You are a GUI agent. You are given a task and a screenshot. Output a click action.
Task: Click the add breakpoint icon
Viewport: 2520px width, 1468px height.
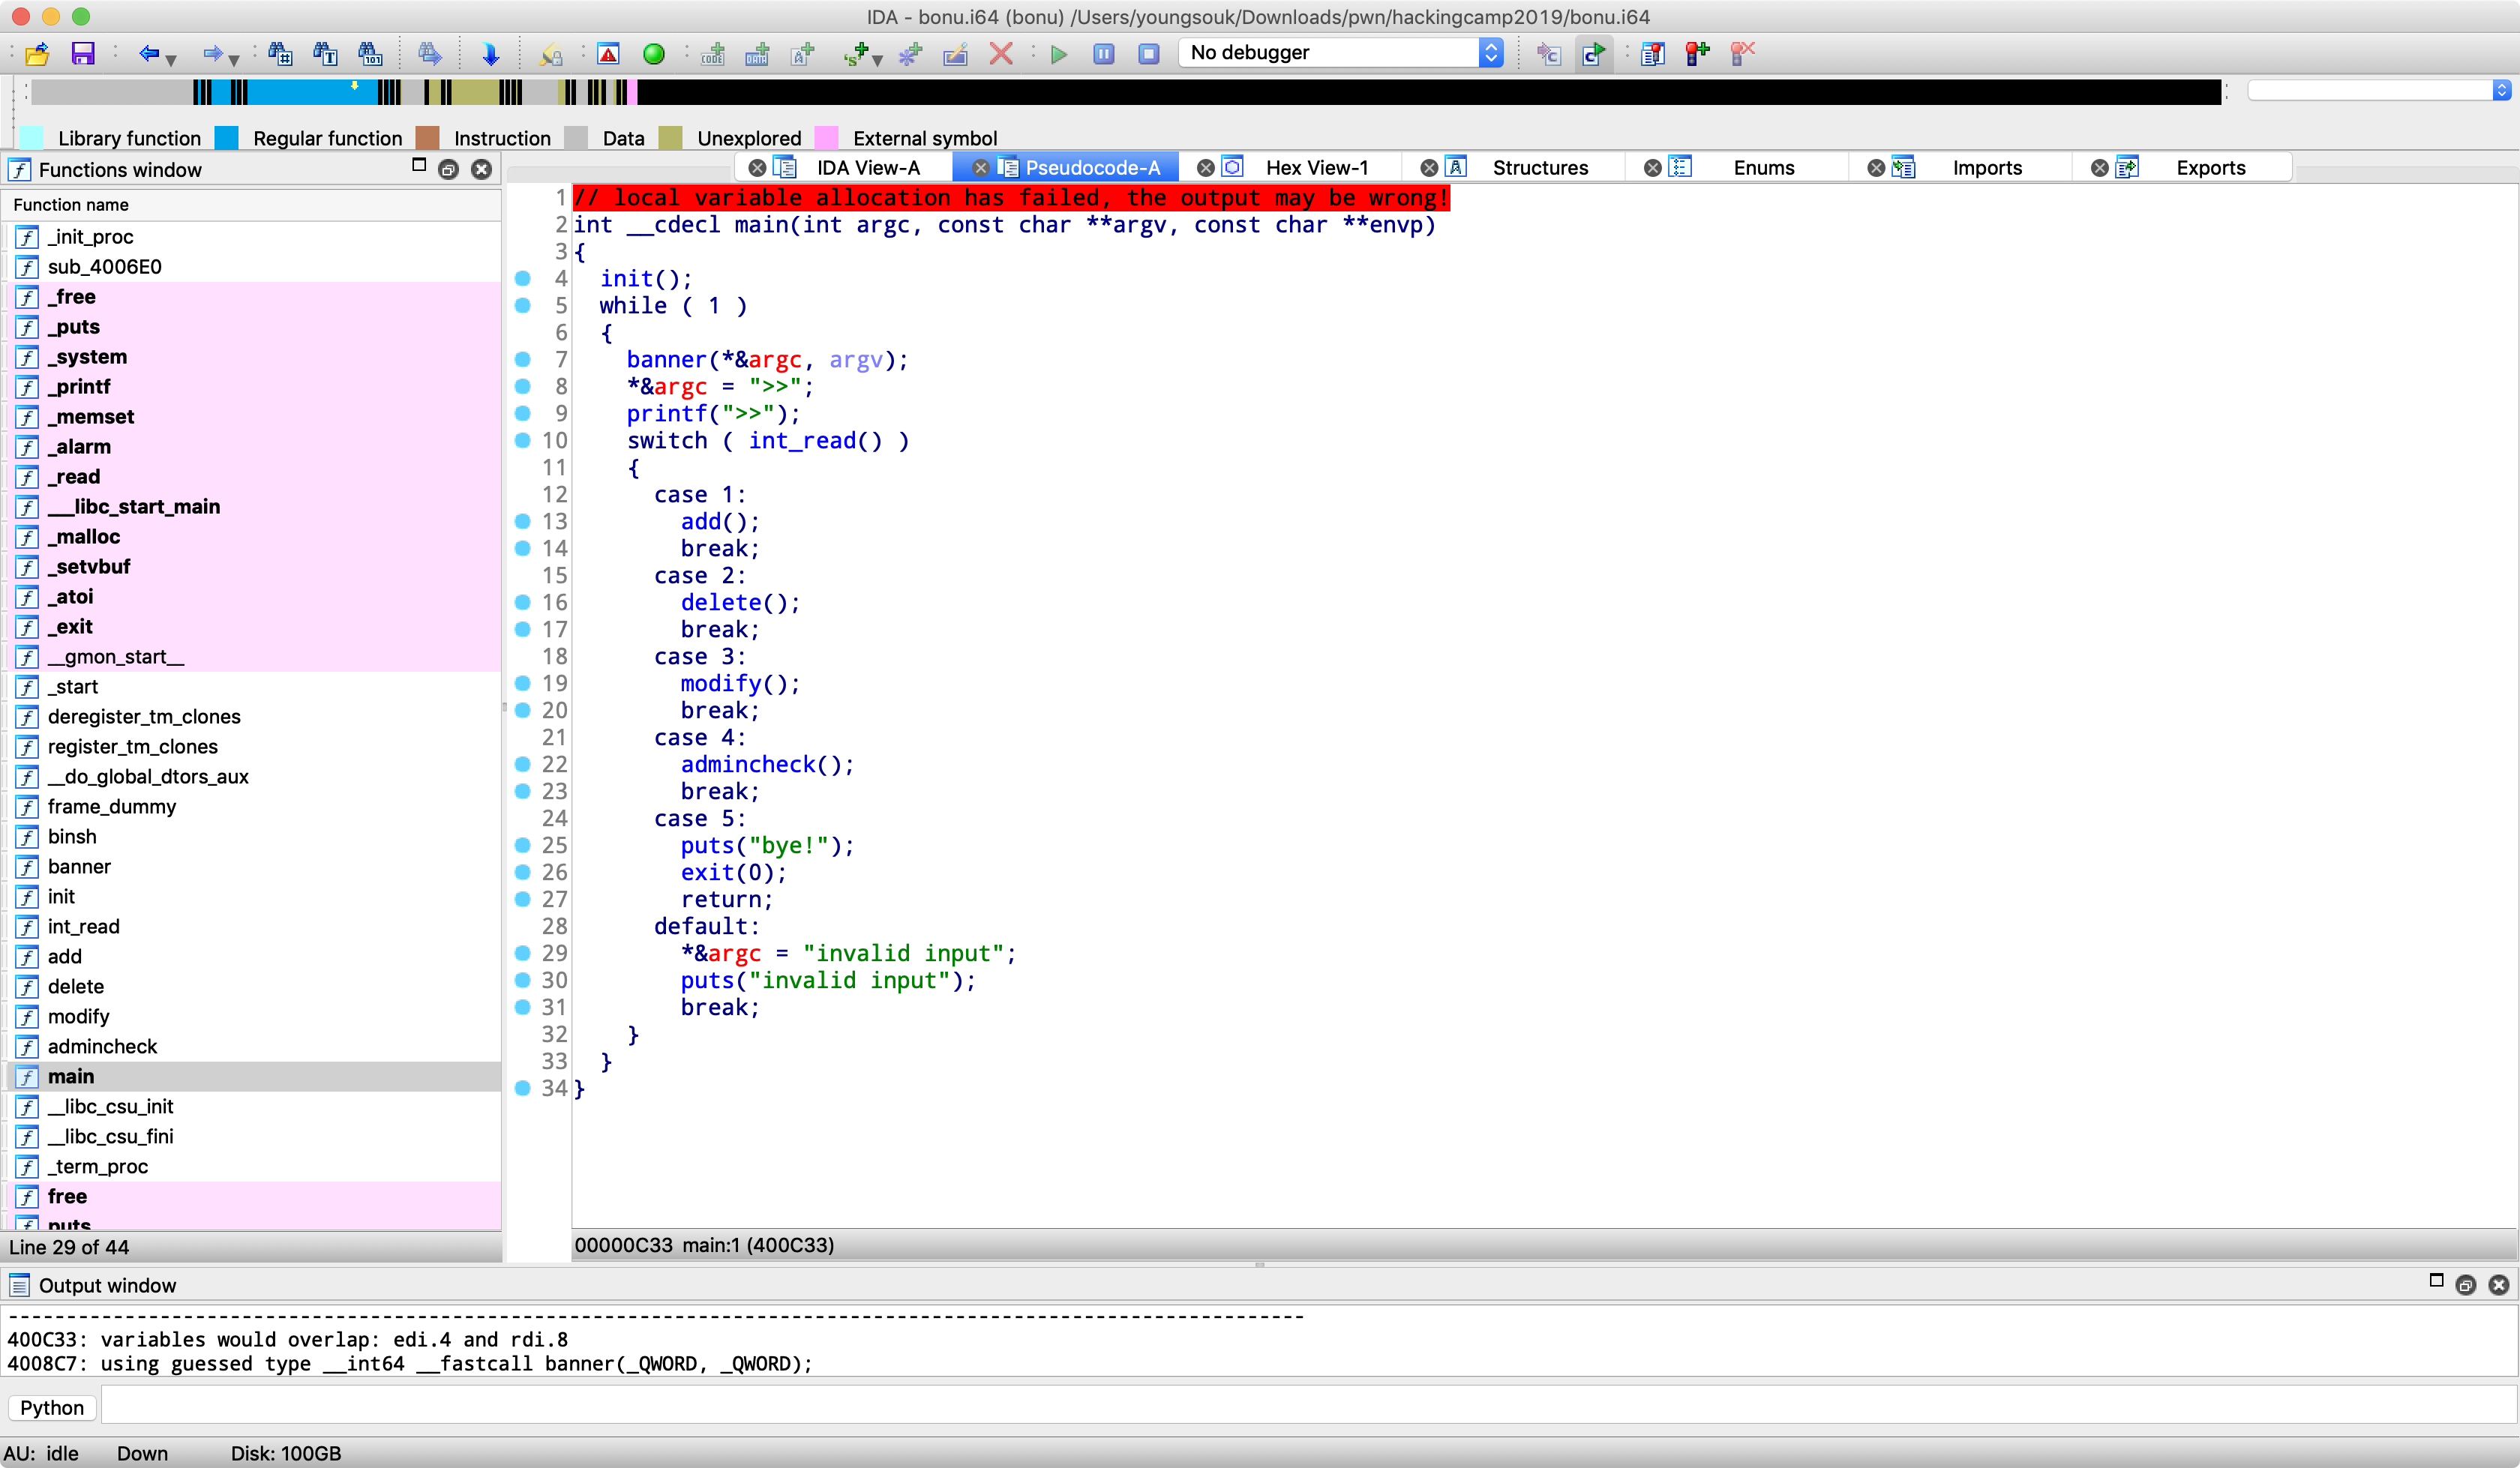1697,54
